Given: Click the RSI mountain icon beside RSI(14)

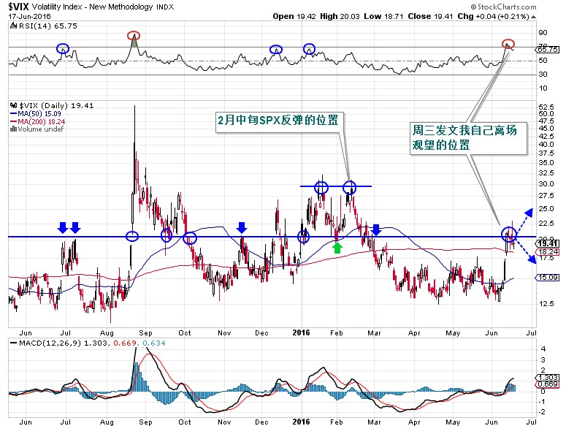Looking at the screenshot, I should point(13,26).
